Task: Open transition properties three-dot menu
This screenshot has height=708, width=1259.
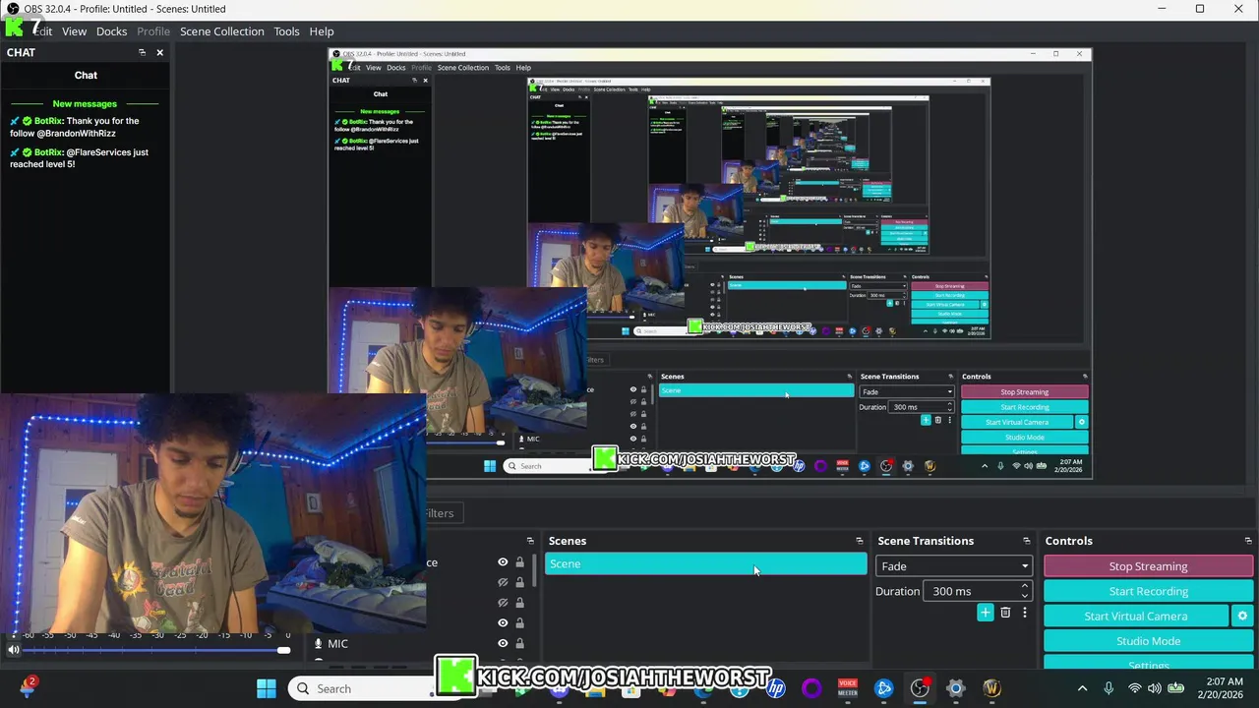Action: tap(1024, 613)
